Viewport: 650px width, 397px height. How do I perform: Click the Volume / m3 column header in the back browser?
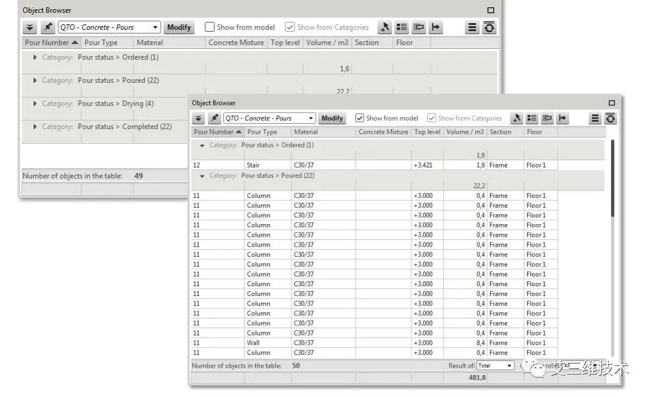pos(327,42)
